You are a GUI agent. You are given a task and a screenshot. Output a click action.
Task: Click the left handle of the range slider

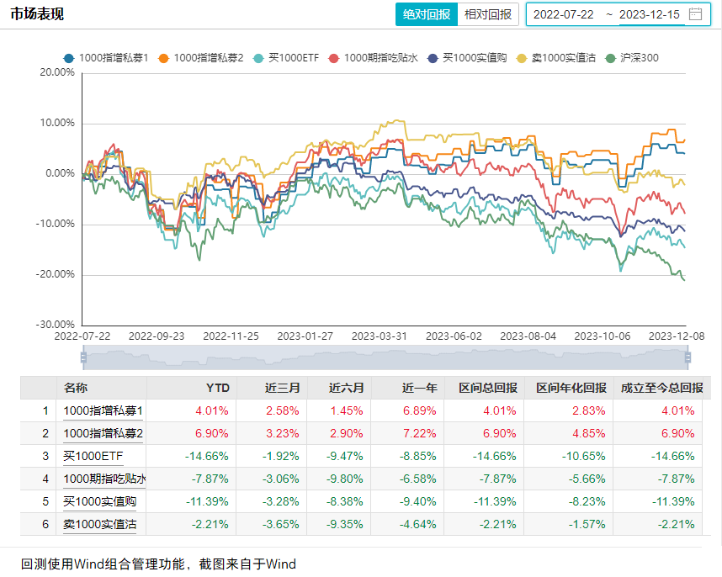pyautogui.click(x=83, y=357)
